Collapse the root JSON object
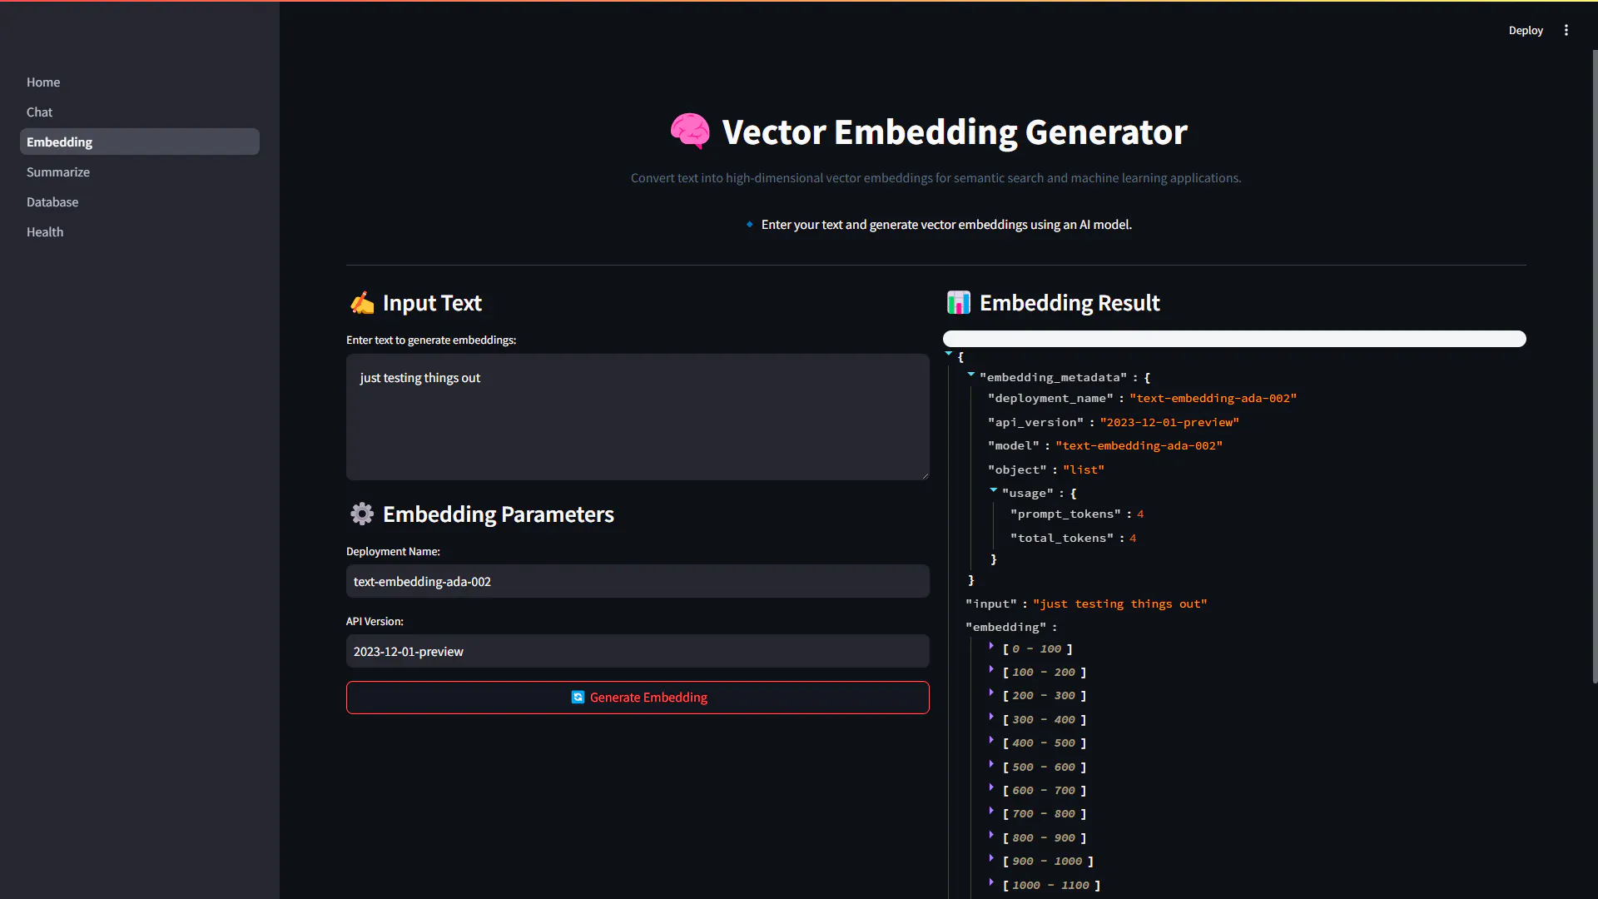 pos(949,355)
